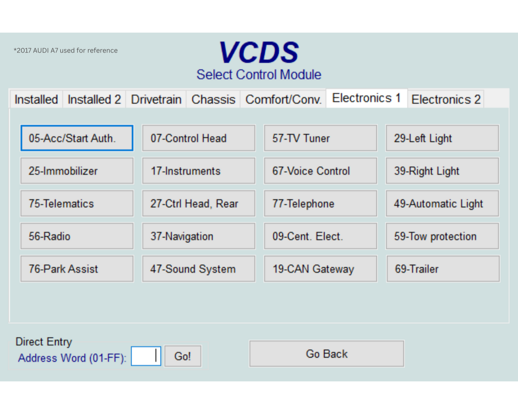Open the 37-Navigation module
Image resolution: width=518 pixels, height=414 pixels.
[x=199, y=236]
